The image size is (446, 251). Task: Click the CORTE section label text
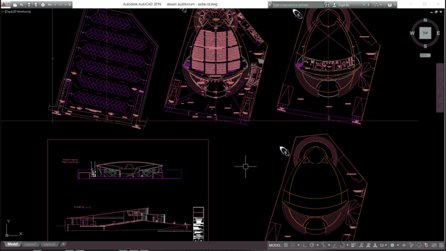[x=82, y=207]
